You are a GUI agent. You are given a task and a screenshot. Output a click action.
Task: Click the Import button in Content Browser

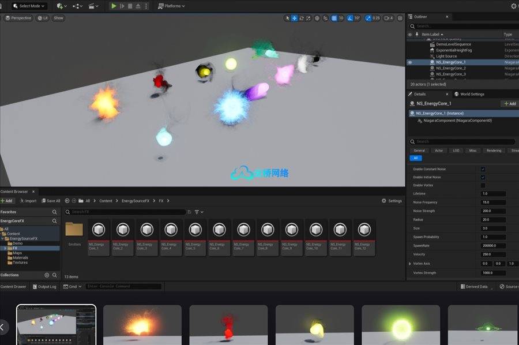pos(28,201)
